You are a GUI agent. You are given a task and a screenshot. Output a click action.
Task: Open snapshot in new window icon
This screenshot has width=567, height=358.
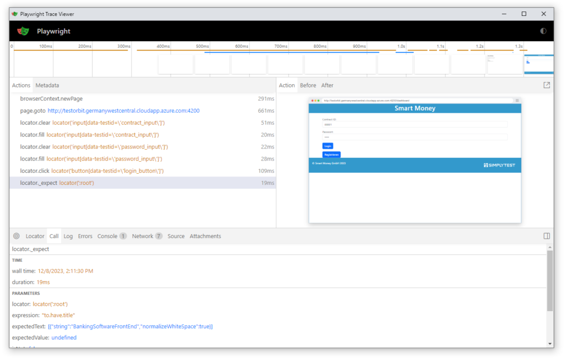click(x=547, y=85)
